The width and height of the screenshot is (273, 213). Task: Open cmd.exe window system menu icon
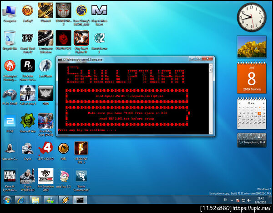[x=60, y=60]
